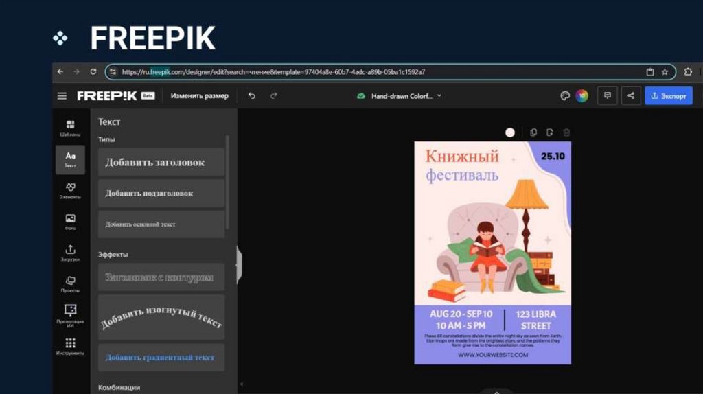Click the Freepik logo
Screen dimensions: 703x394
pyautogui.click(x=106, y=96)
